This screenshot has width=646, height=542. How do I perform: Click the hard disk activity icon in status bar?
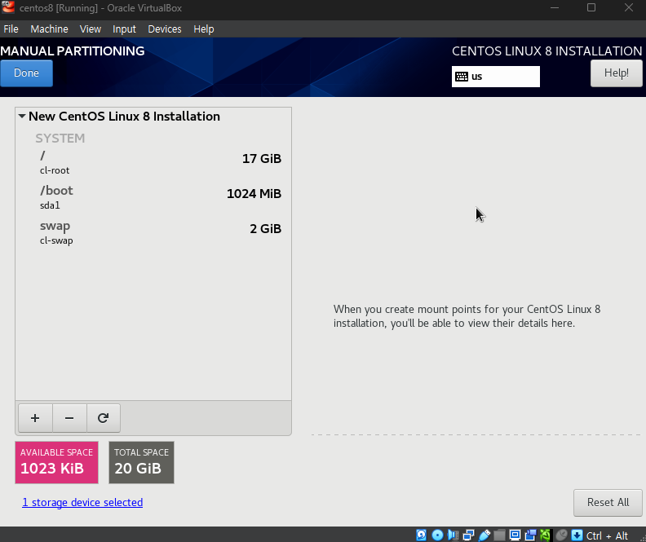(421, 535)
